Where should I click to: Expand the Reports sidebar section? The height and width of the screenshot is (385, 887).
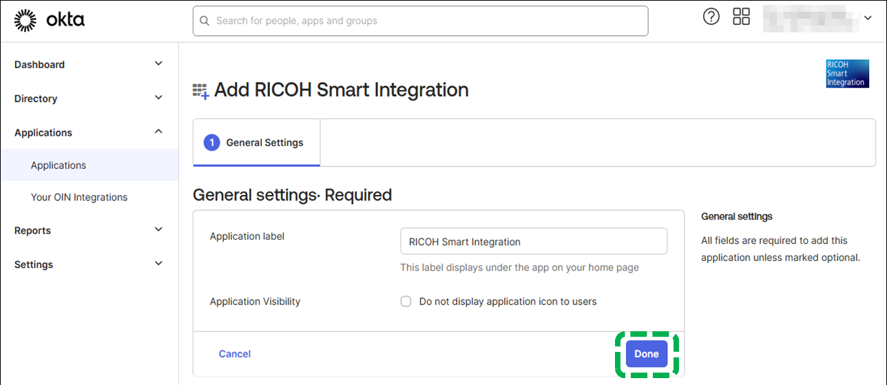[x=88, y=231]
